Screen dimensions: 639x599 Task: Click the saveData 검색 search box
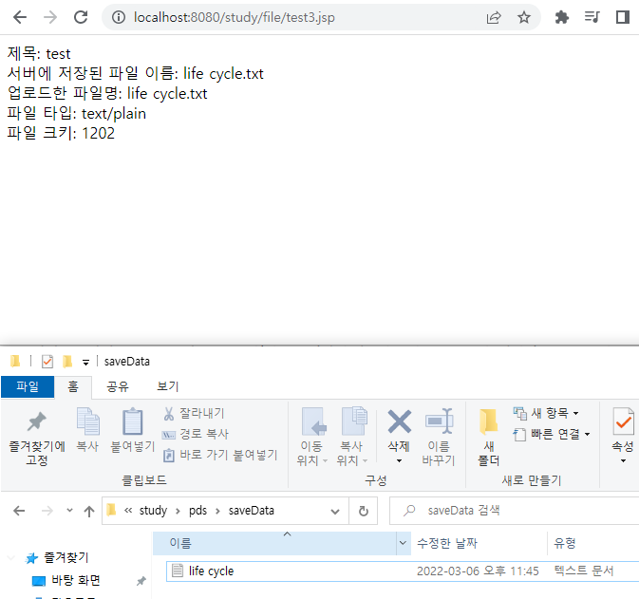click(x=515, y=511)
